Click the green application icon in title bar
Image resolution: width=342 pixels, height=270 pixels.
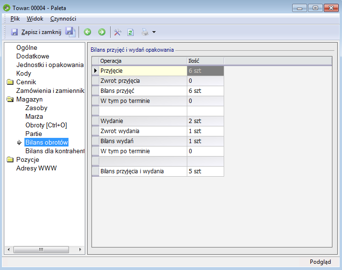click(x=7, y=8)
